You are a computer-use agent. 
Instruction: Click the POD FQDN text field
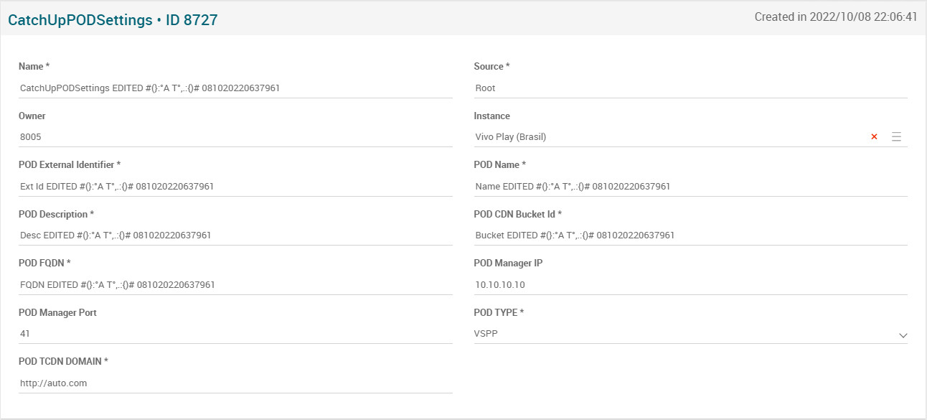tap(235, 285)
